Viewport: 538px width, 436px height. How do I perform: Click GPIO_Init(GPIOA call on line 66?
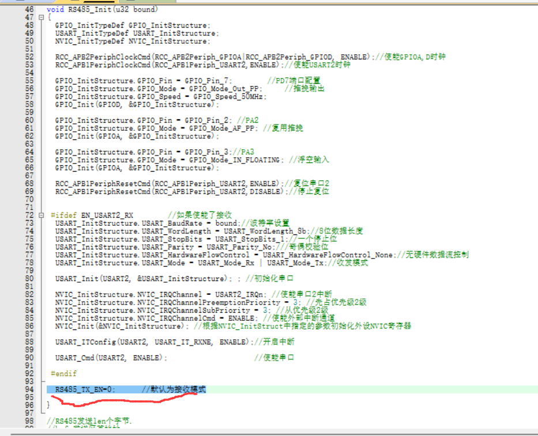[x=137, y=168]
